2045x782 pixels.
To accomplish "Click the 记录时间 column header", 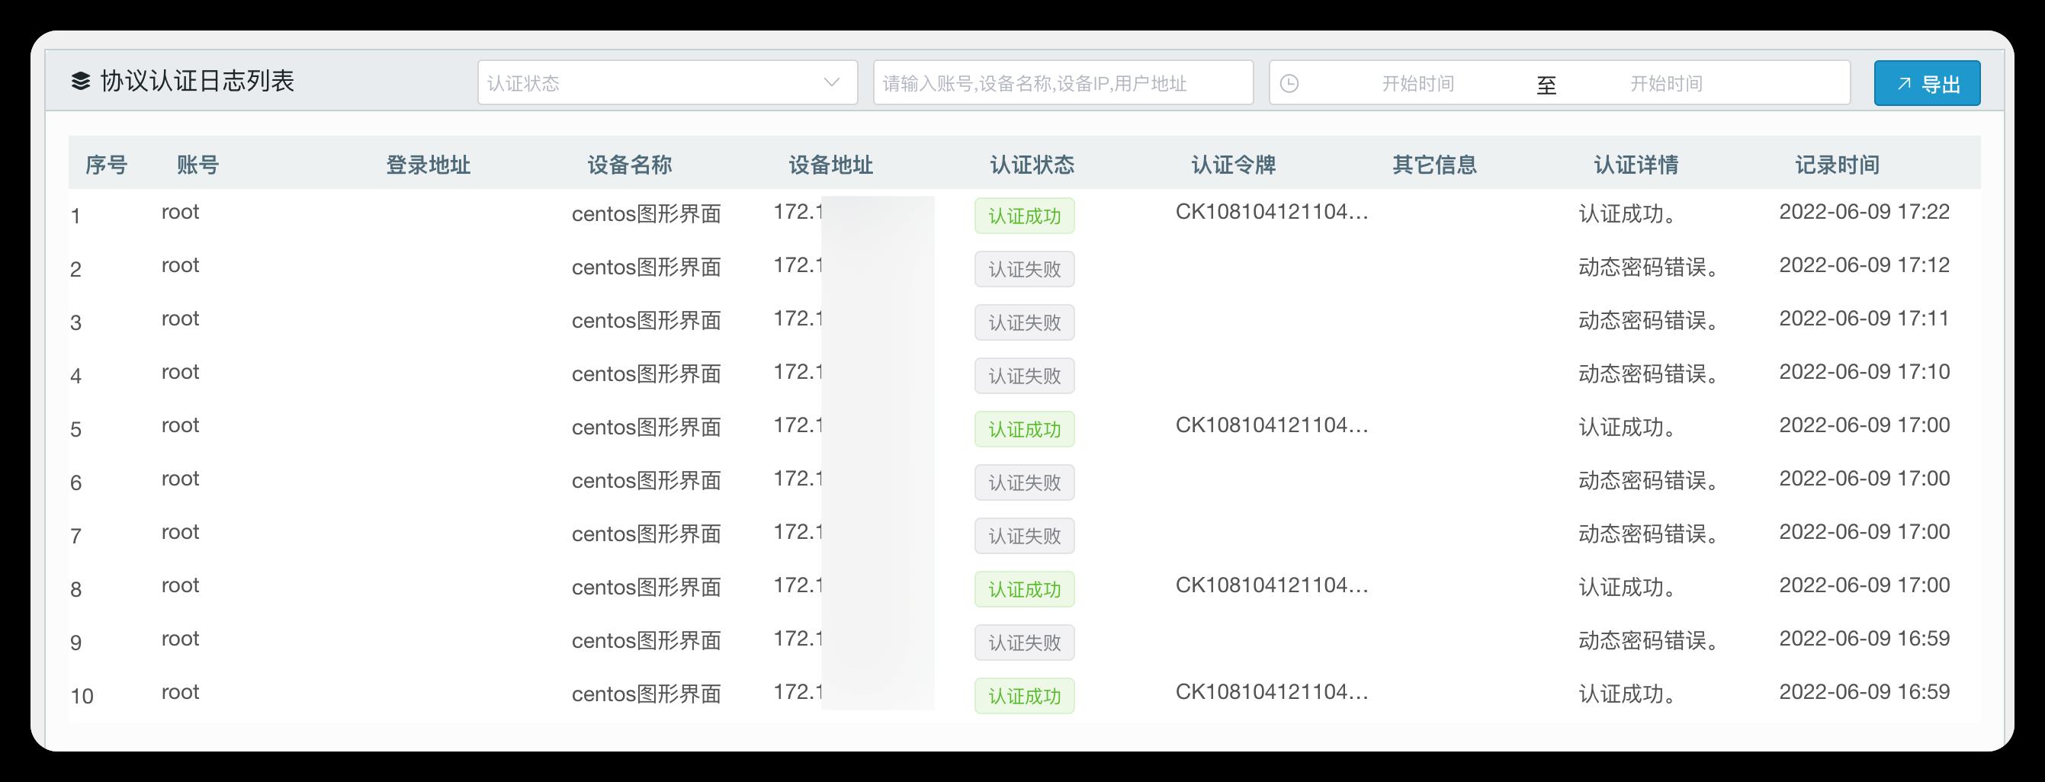I will point(1837,165).
